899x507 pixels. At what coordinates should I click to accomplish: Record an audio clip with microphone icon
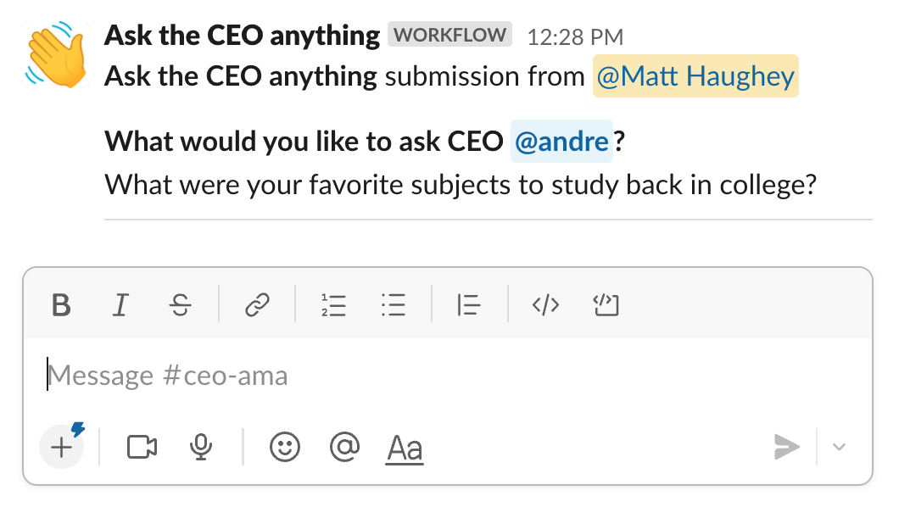pos(201,447)
